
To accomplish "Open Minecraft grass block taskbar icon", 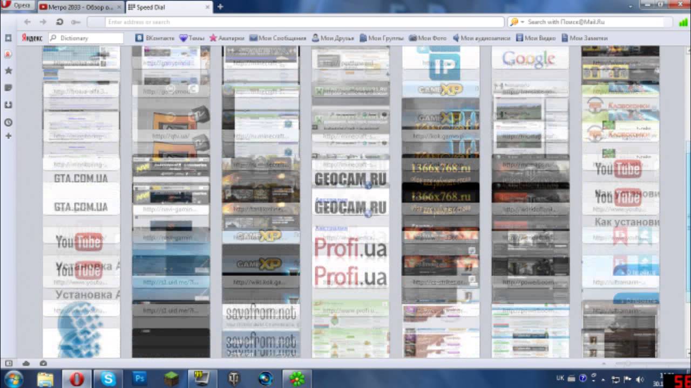I will click(171, 379).
